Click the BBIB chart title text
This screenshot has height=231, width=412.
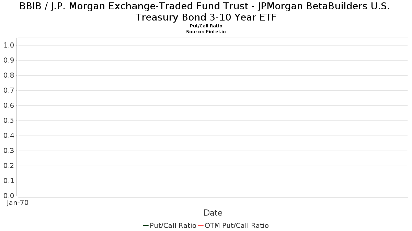[x=206, y=12]
